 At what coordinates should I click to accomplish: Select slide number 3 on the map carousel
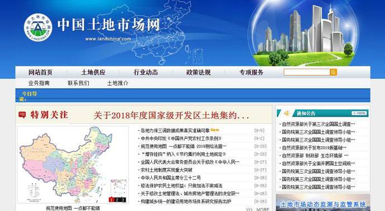123,200
